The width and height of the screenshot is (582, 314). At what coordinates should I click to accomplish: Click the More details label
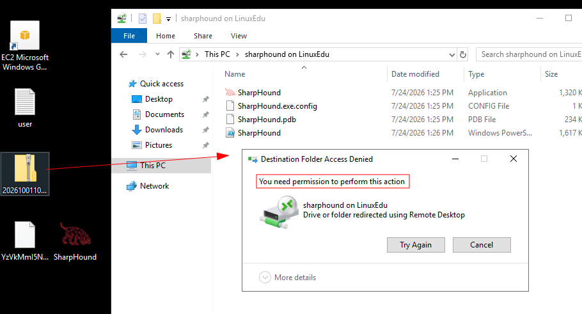[295, 278]
